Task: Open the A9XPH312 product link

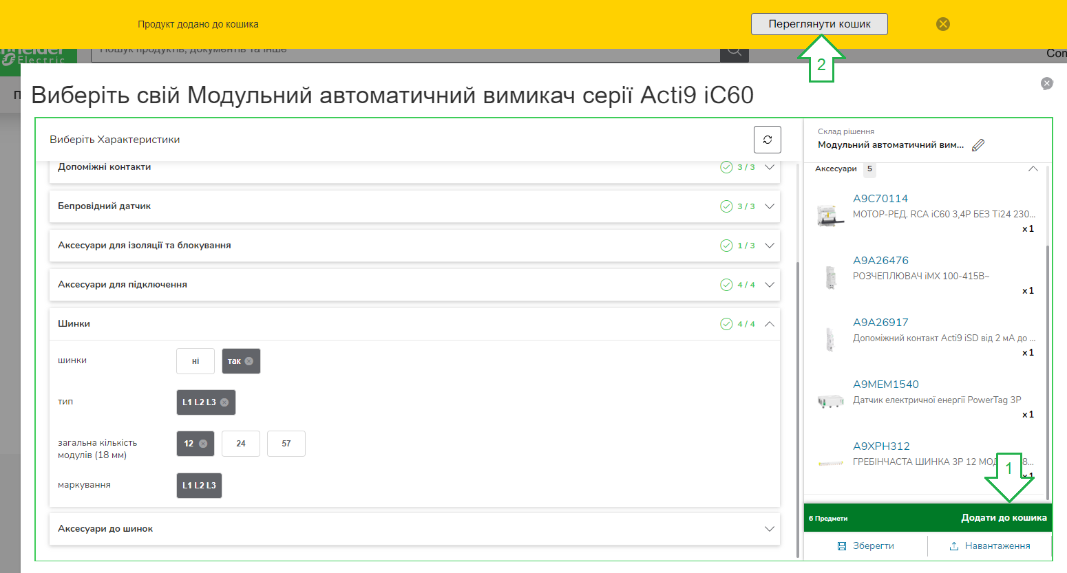Action: (881, 446)
